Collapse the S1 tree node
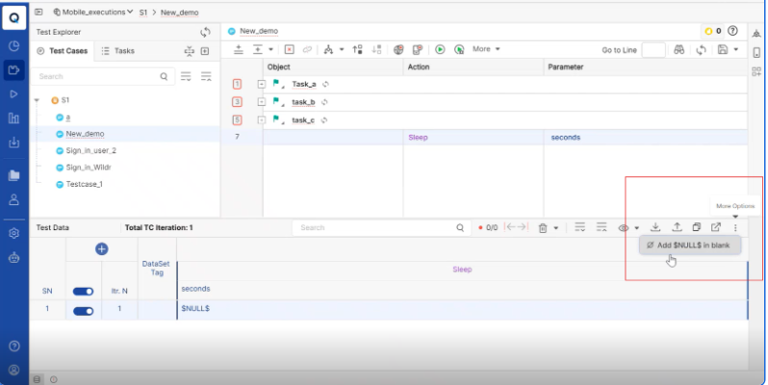 tap(38, 100)
